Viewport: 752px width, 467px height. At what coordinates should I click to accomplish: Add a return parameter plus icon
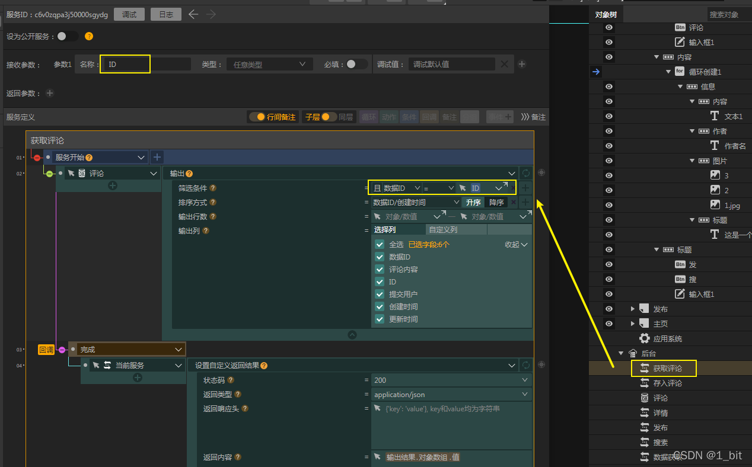pyautogui.click(x=50, y=93)
